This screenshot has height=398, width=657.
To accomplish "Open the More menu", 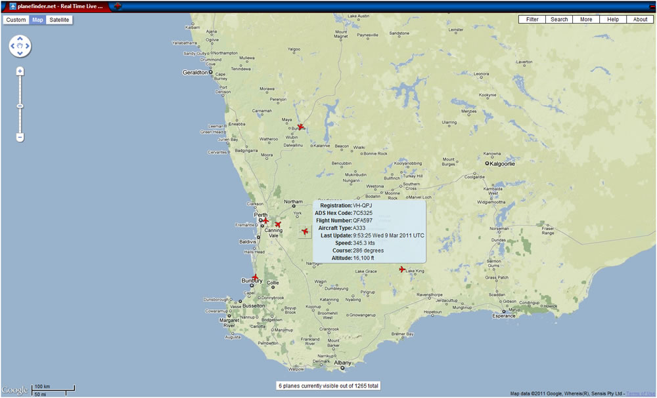I will point(586,19).
